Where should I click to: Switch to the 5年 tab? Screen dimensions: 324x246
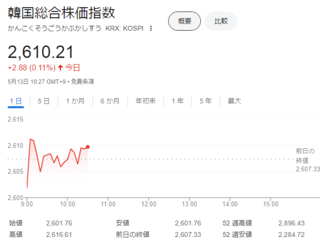(x=205, y=101)
